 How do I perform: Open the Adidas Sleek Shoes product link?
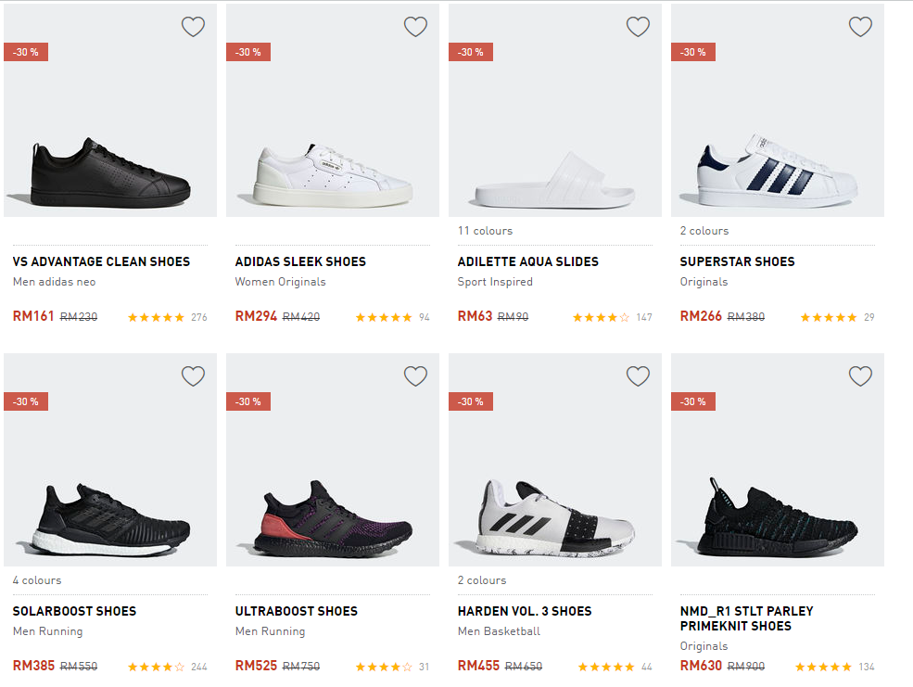pyautogui.click(x=300, y=261)
